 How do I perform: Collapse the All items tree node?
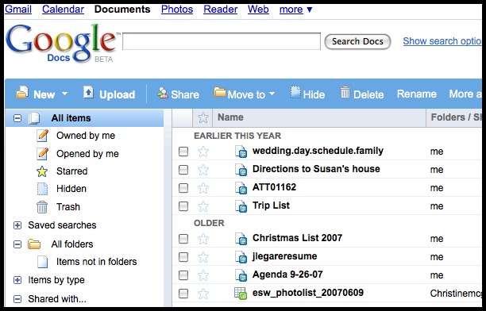click(x=17, y=118)
